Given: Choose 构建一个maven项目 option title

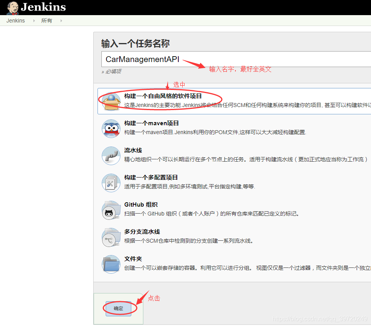Looking at the screenshot, I should click(152, 123).
